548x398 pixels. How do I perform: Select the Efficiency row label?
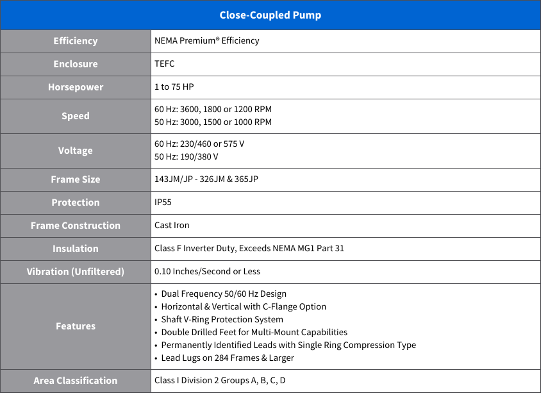coord(76,41)
